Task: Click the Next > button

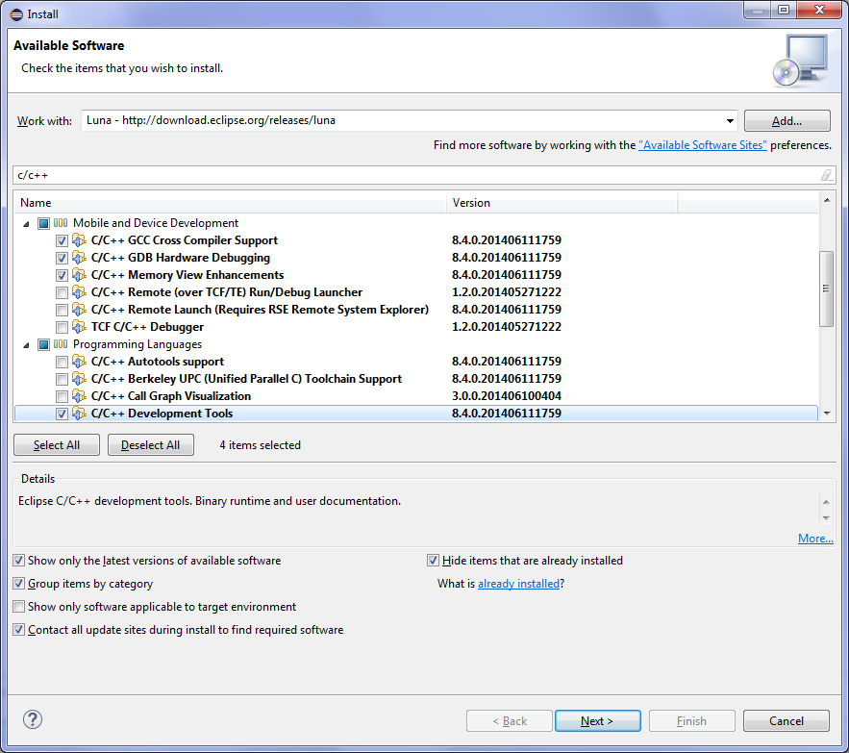Action: pos(598,721)
